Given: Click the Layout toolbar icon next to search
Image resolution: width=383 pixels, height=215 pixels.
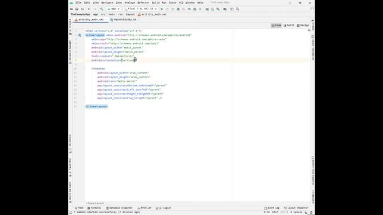Looking at the screenshot, I should (232, 9).
